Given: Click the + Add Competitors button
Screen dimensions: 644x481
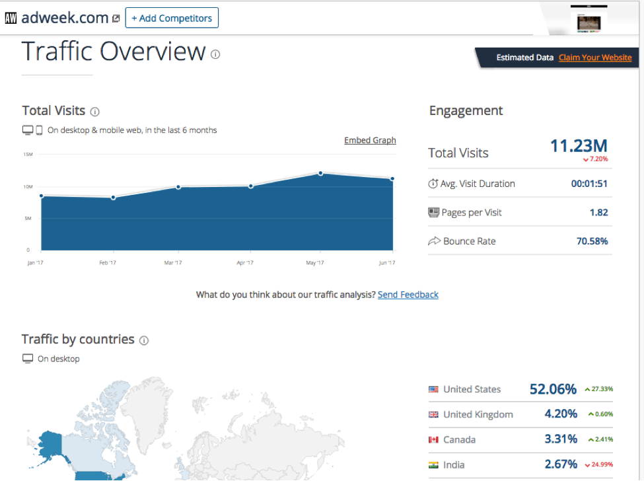Looking at the screenshot, I should [172, 18].
